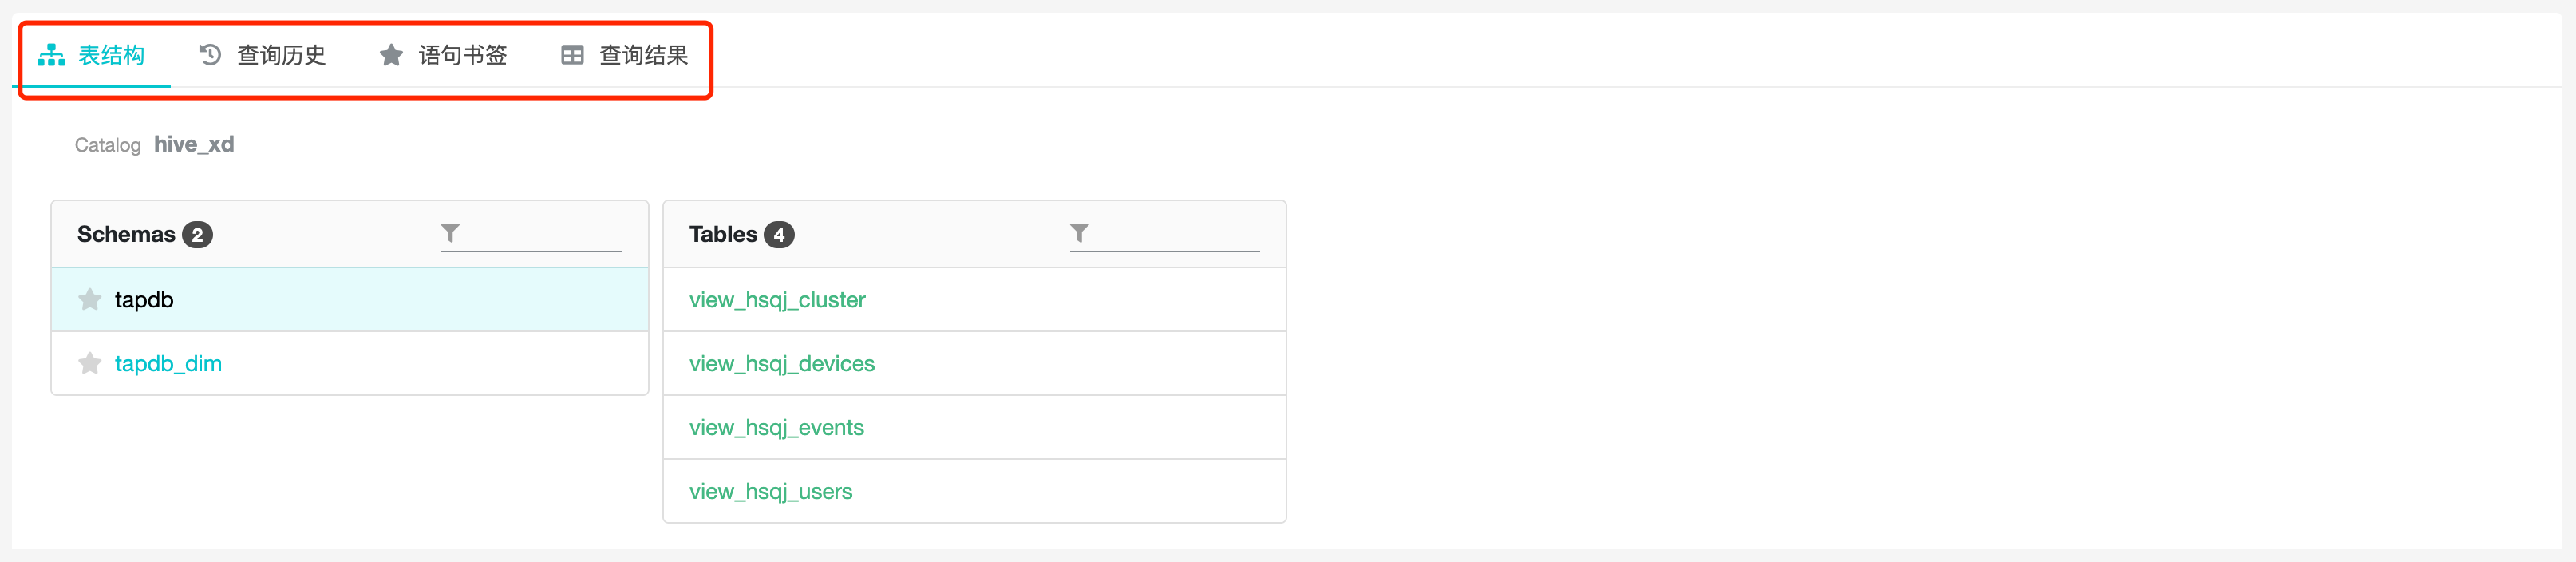Click the query history clock icon

coord(210,55)
